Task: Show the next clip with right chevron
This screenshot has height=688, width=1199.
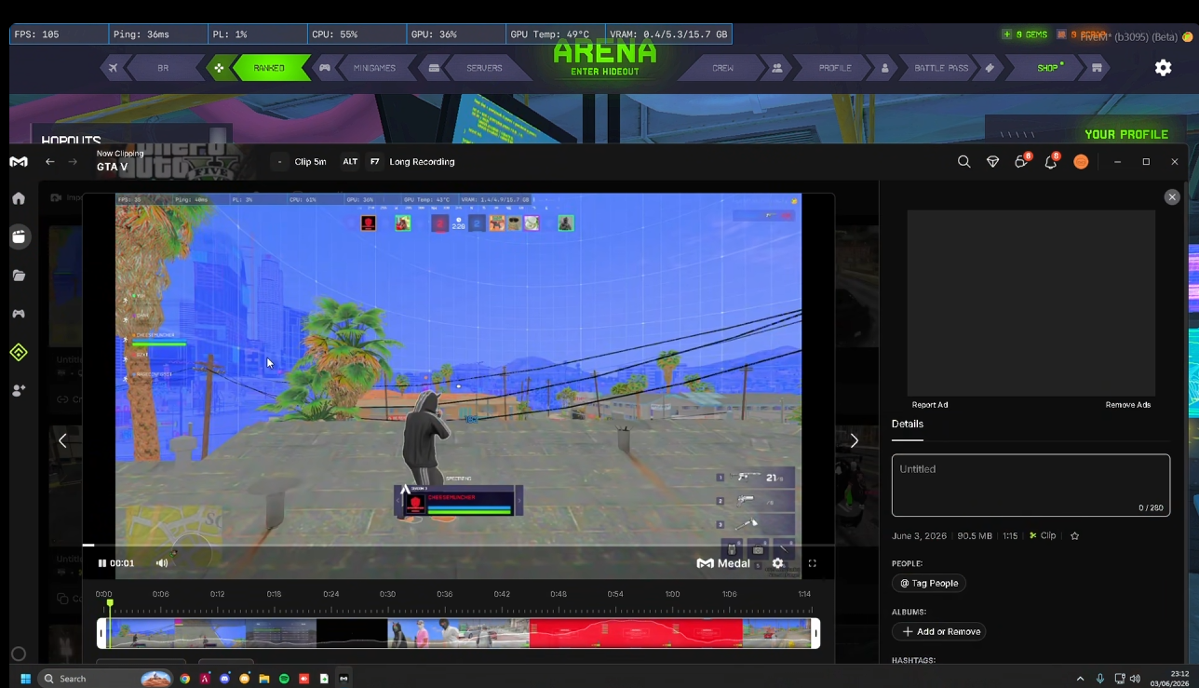Action: [x=854, y=440]
